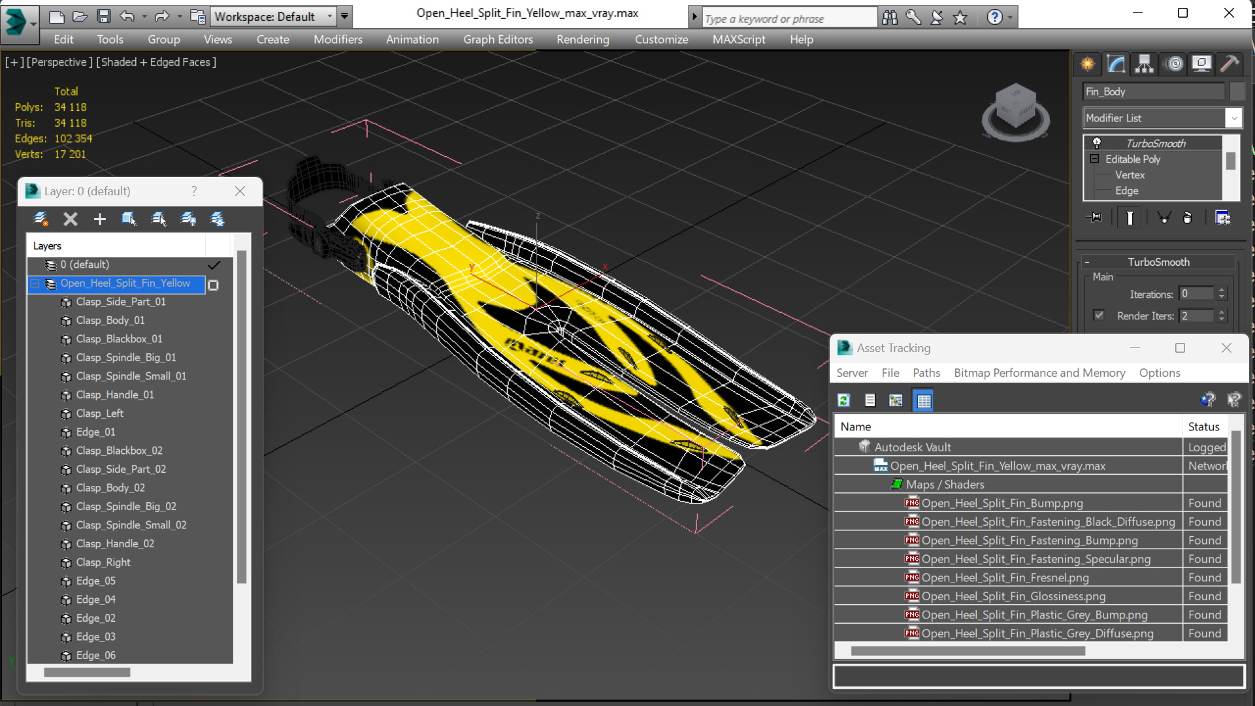This screenshot has height=706, width=1255.
Task: Collapse the Open_Heel_Split_Fin_Yellow layer tree
Action: [35, 283]
